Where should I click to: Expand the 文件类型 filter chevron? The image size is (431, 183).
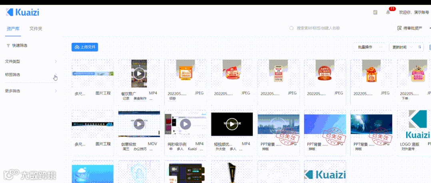point(56,61)
